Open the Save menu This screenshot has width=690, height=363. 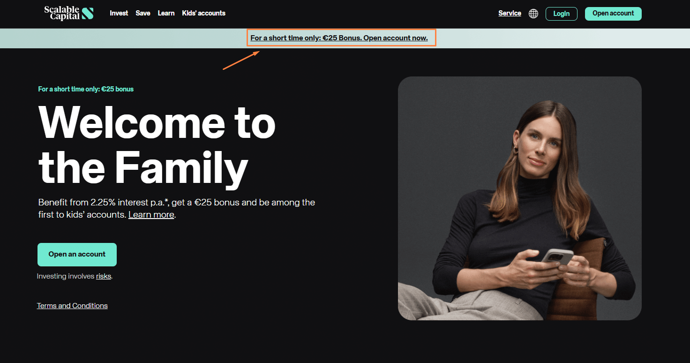(x=143, y=13)
